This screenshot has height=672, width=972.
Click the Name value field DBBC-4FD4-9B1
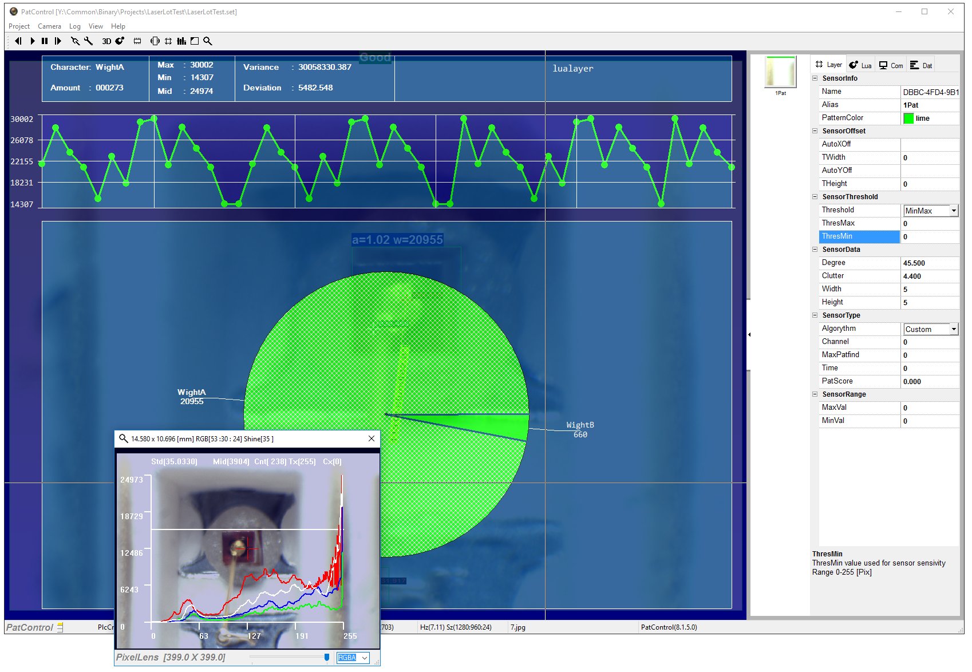click(930, 92)
